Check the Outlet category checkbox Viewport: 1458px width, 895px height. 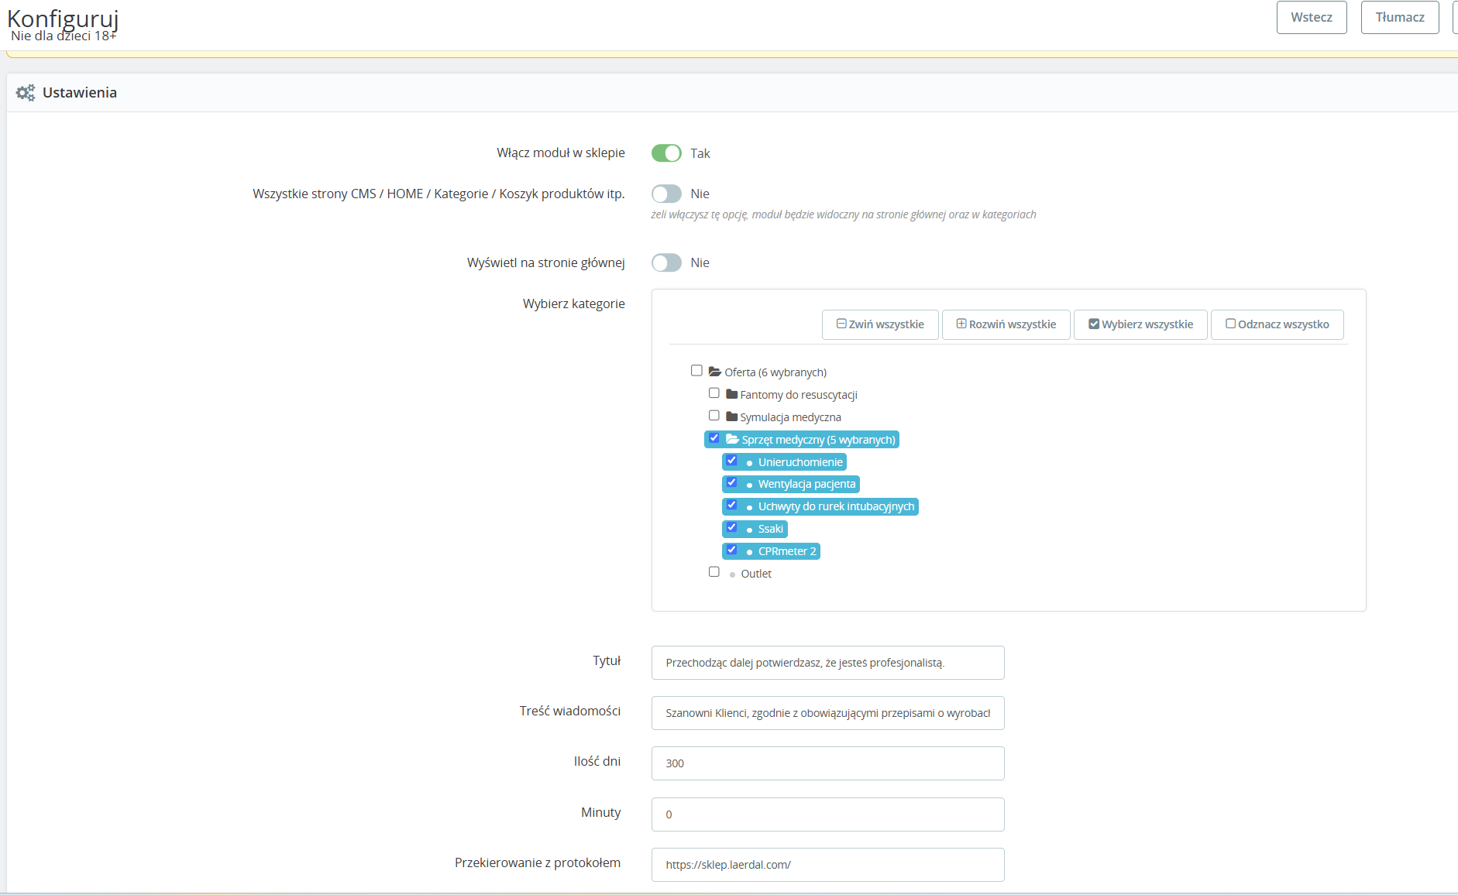point(714,572)
